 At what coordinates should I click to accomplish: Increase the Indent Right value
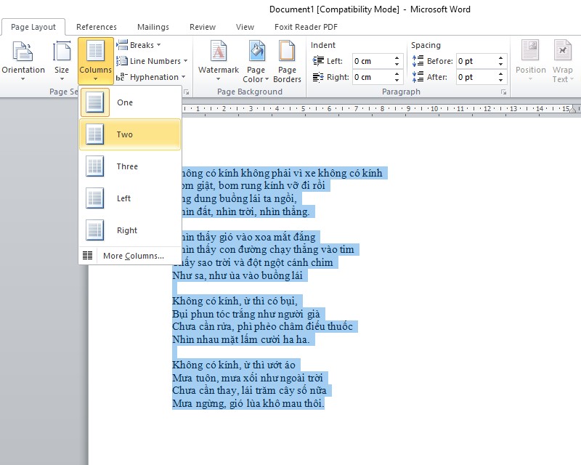point(397,74)
